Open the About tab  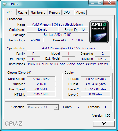click(81, 12)
